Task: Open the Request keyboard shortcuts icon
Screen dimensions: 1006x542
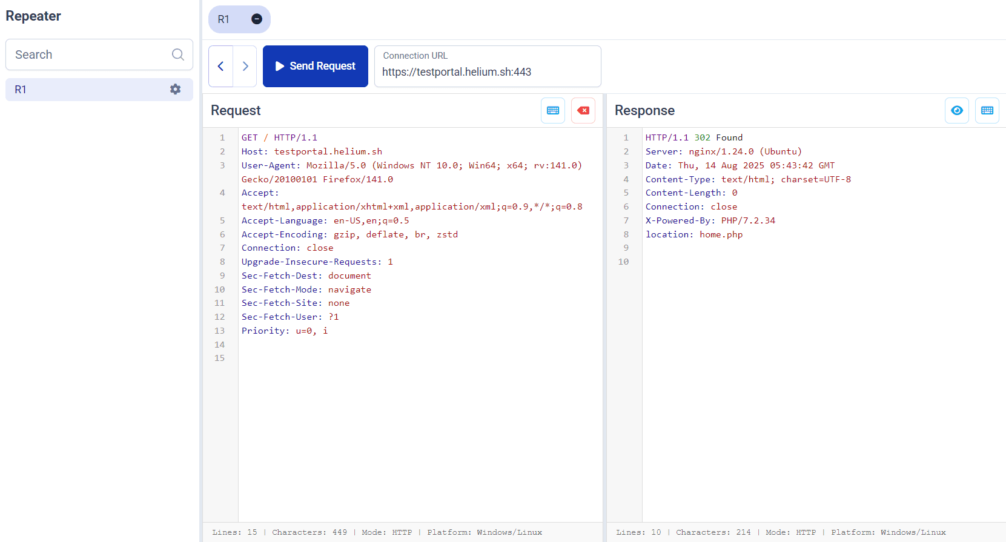Action: tap(552, 110)
